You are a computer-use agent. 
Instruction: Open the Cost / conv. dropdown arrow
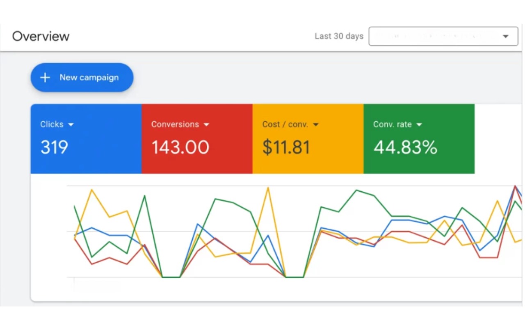coord(315,125)
